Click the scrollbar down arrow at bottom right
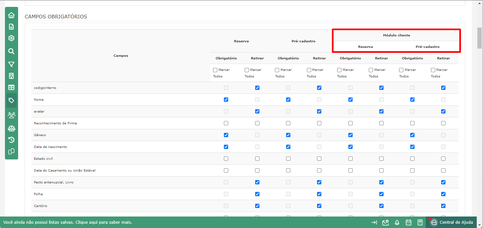Screen dimensions: 483x228 [x=480, y=225]
